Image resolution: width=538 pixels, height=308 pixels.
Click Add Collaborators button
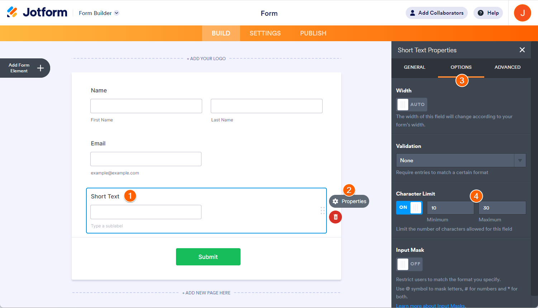point(437,13)
